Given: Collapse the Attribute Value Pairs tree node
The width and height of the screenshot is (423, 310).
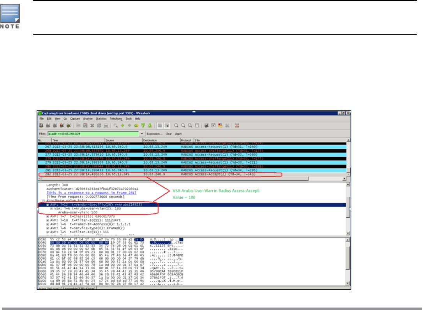Looking at the screenshot, I should click(x=44, y=201).
